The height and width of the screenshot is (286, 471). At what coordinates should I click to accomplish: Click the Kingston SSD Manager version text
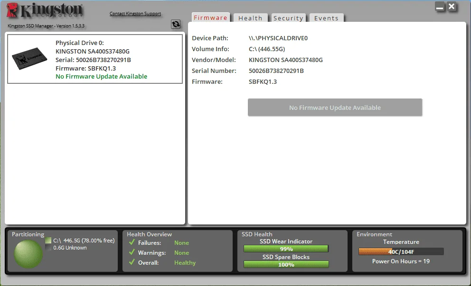click(x=46, y=26)
